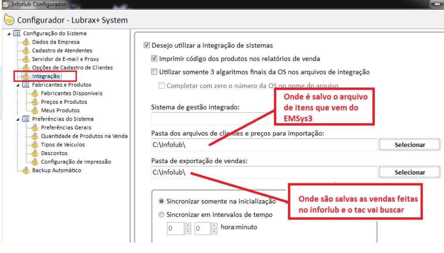Click the Configurador Lubrax+ System header logo
This screenshot has height=253, width=444.
[x=9, y=20]
